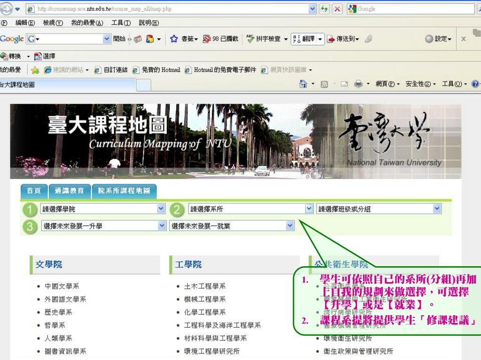Image resolution: width=481 pixels, height=360 pixels.
Task: Click the add-to-favorites star icon
Action: (x=35, y=70)
